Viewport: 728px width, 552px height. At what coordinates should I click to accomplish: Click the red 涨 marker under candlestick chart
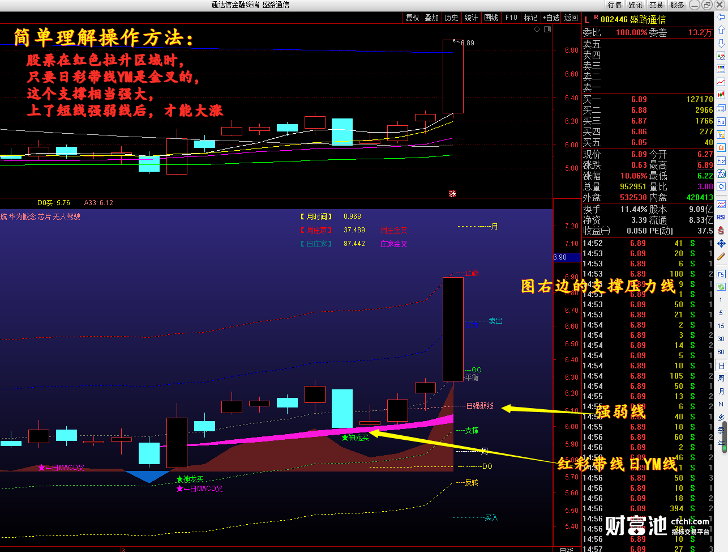(x=452, y=193)
